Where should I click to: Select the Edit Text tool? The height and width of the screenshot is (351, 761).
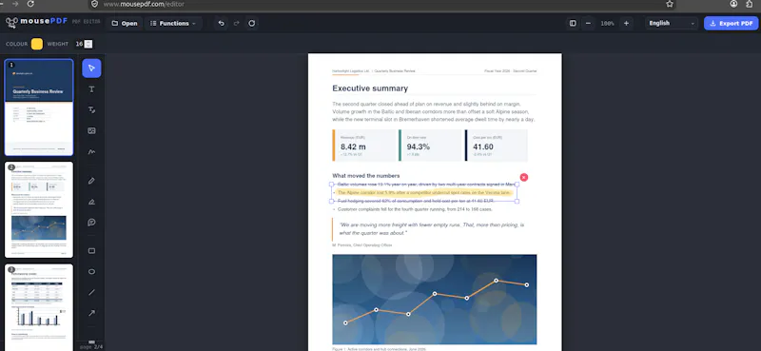[x=91, y=110]
